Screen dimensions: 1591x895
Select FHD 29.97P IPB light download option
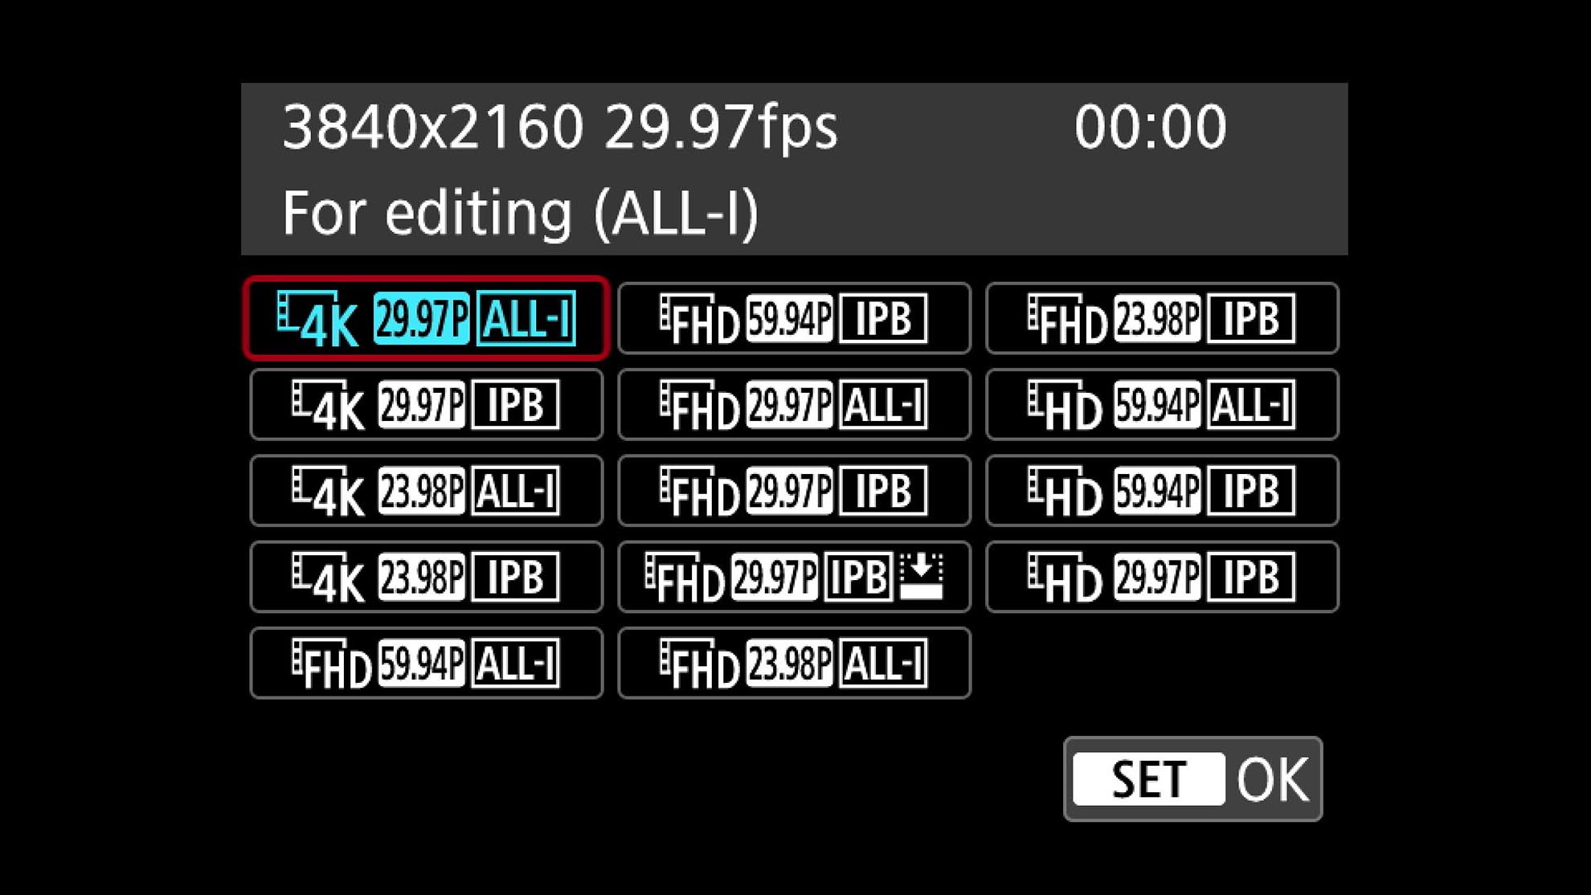794,577
